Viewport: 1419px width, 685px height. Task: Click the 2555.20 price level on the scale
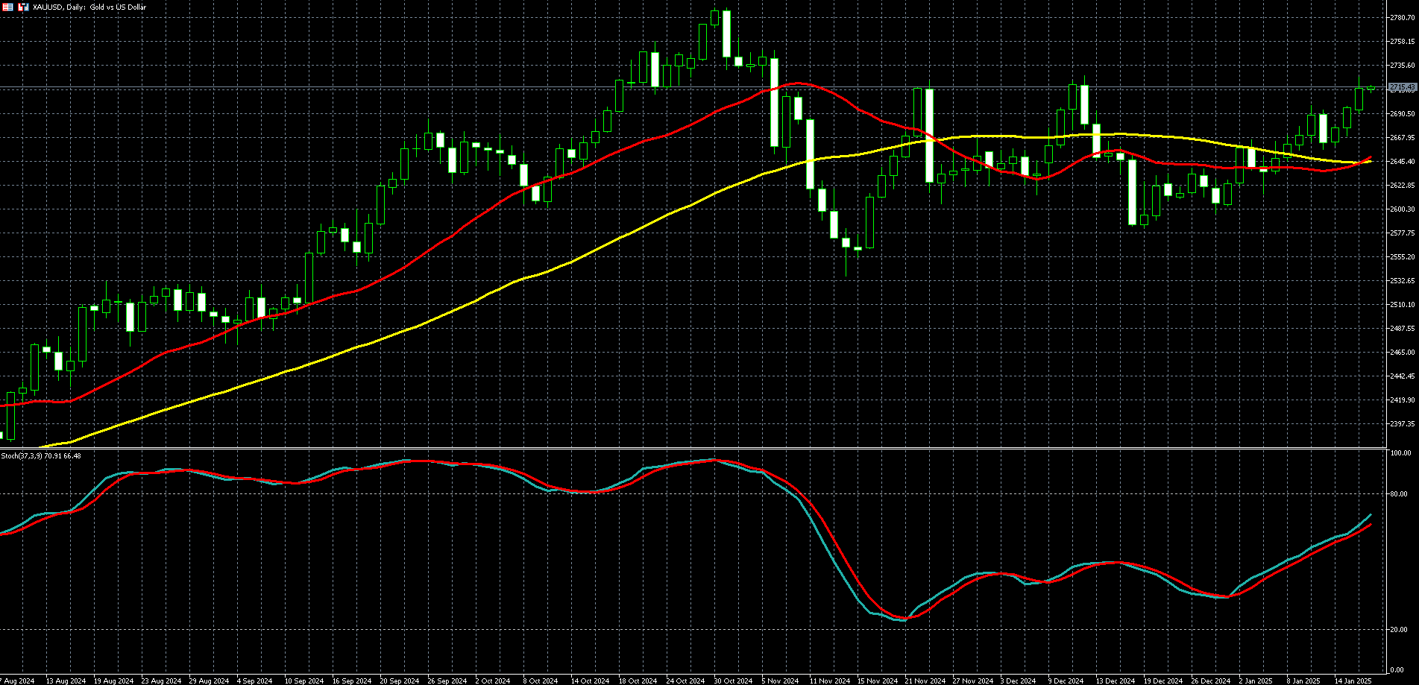[1403, 256]
